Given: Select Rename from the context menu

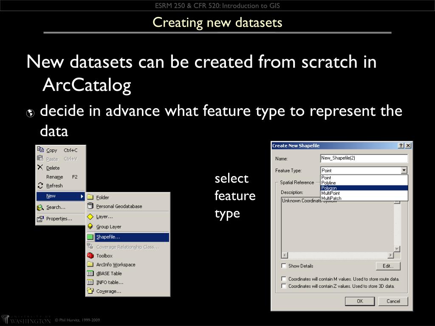Looking at the screenshot, I should (x=61, y=177).
